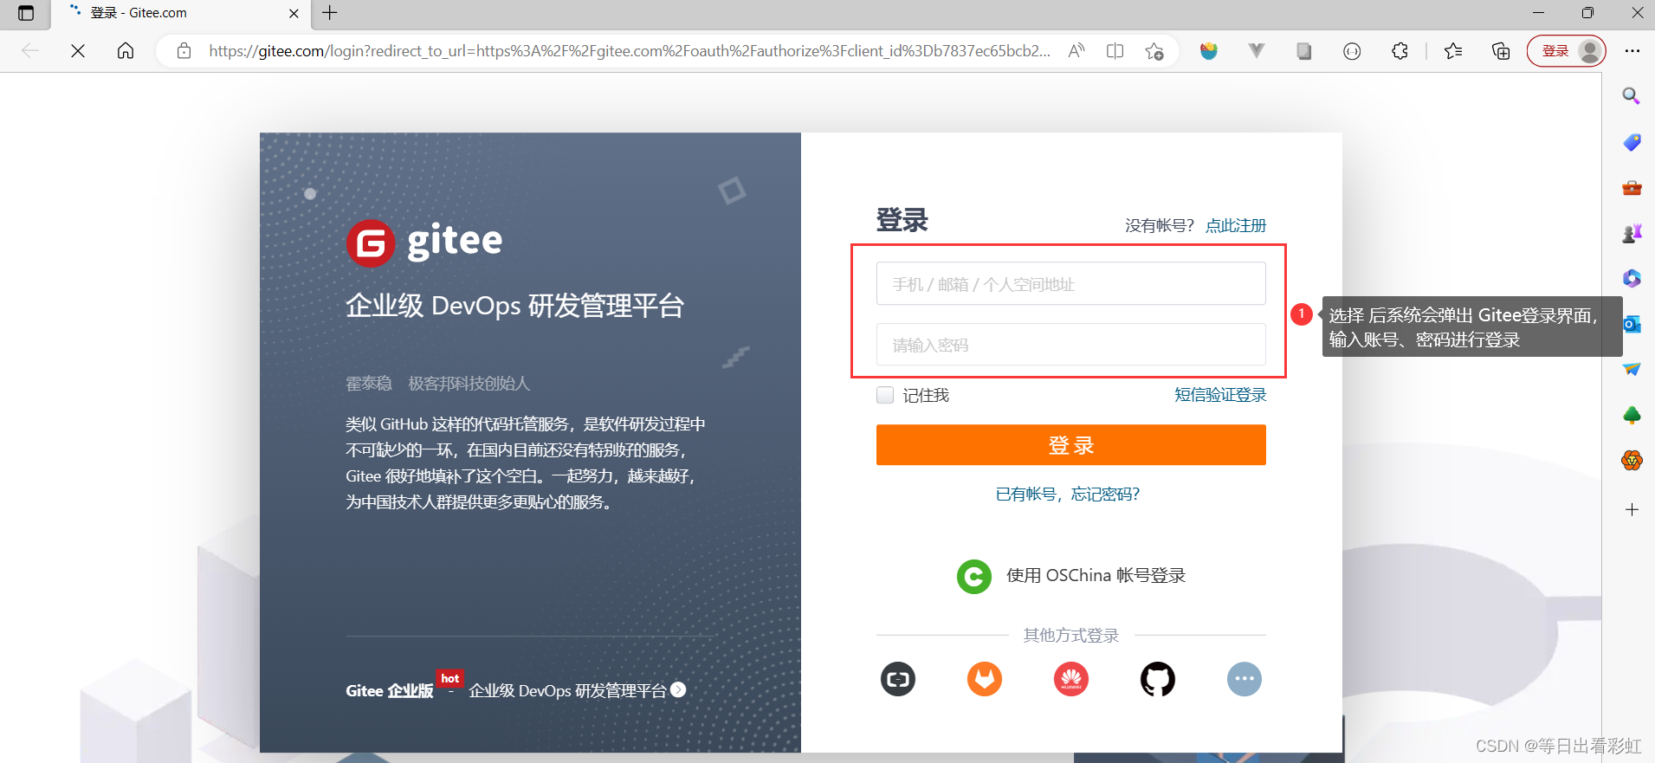Viewport: 1655px width, 763px height.
Task: Open sidebar Microsoft 365 icon
Action: point(1632,278)
